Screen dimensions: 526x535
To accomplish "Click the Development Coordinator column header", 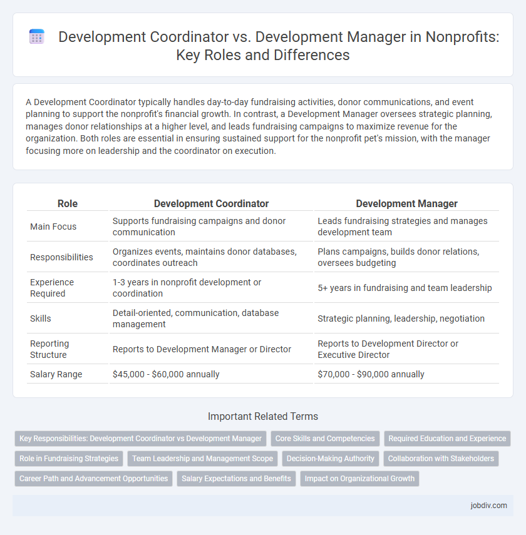I will (x=211, y=203).
